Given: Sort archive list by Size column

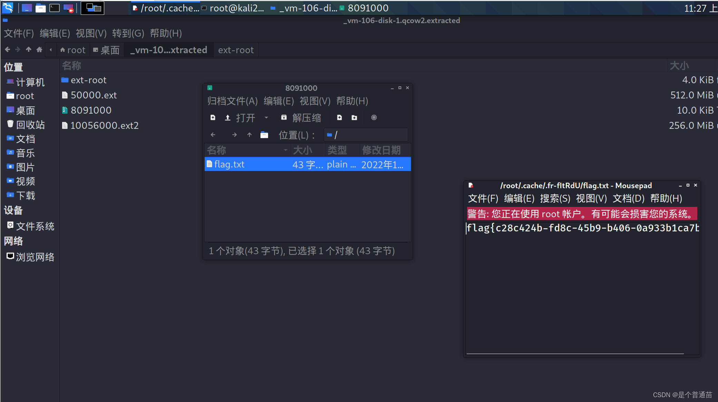Looking at the screenshot, I should pyautogui.click(x=307, y=150).
